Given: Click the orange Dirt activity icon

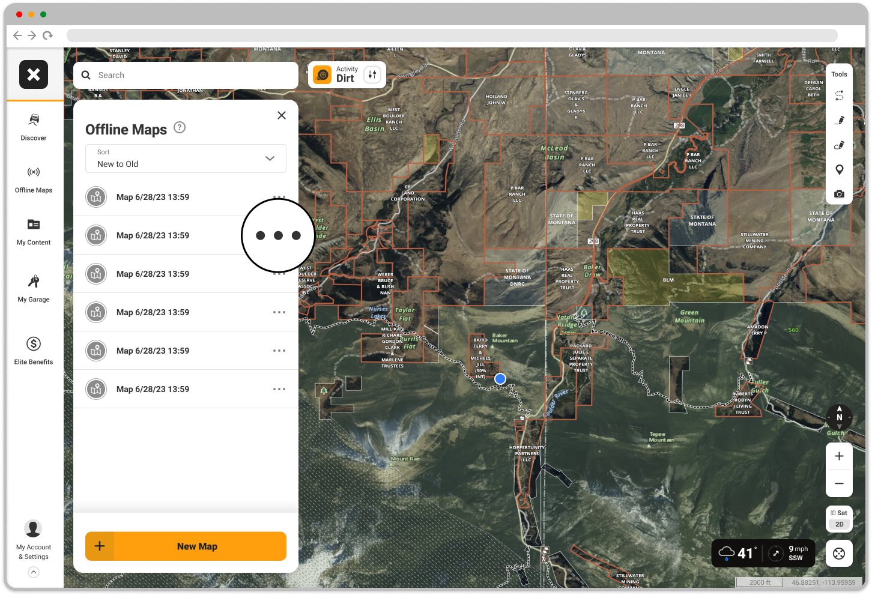Looking at the screenshot, I should coord(322,75).
